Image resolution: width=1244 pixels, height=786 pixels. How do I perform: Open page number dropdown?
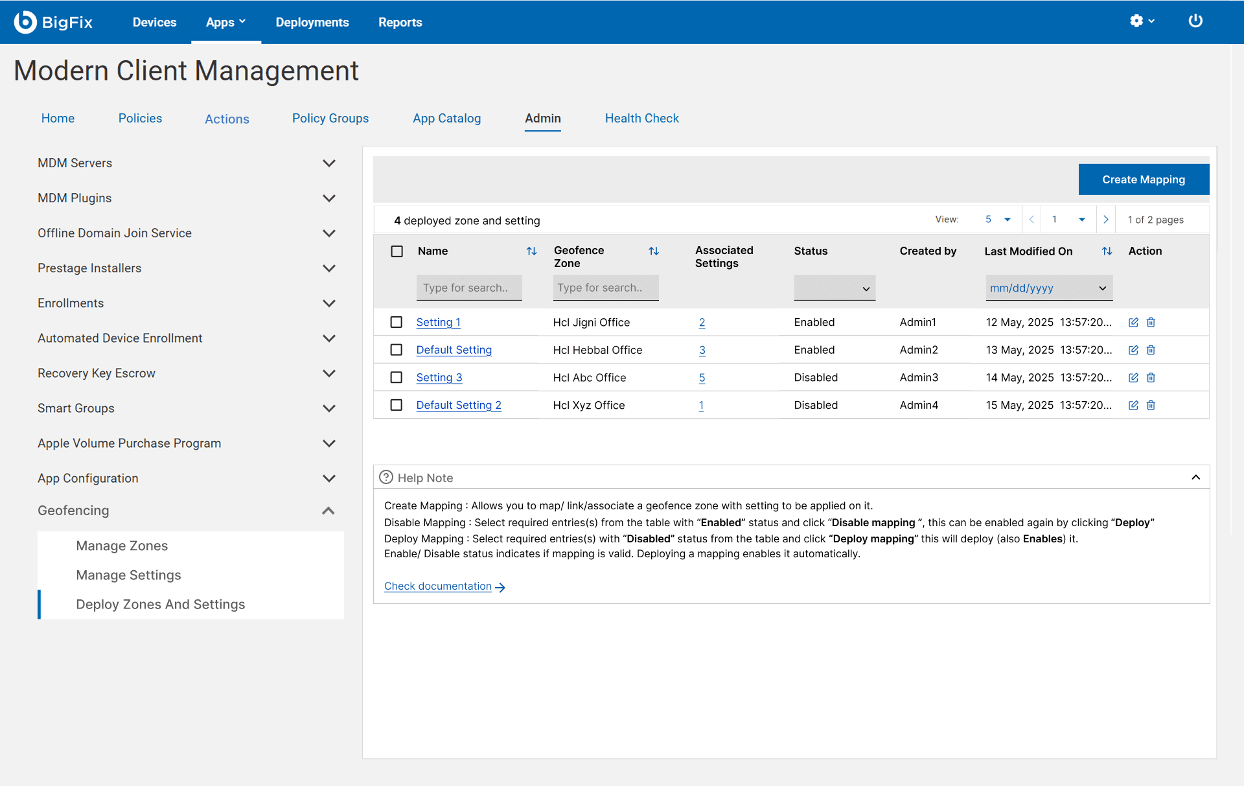tap(1068, 220)
